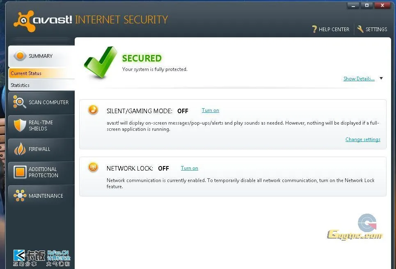Turn on Silent/Gaming Mode

[x=210, y=110]
